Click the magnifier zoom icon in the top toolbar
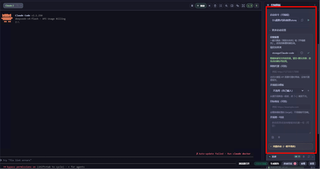The height and width of the screenshot is (169, 320). [x=226, y=6]
